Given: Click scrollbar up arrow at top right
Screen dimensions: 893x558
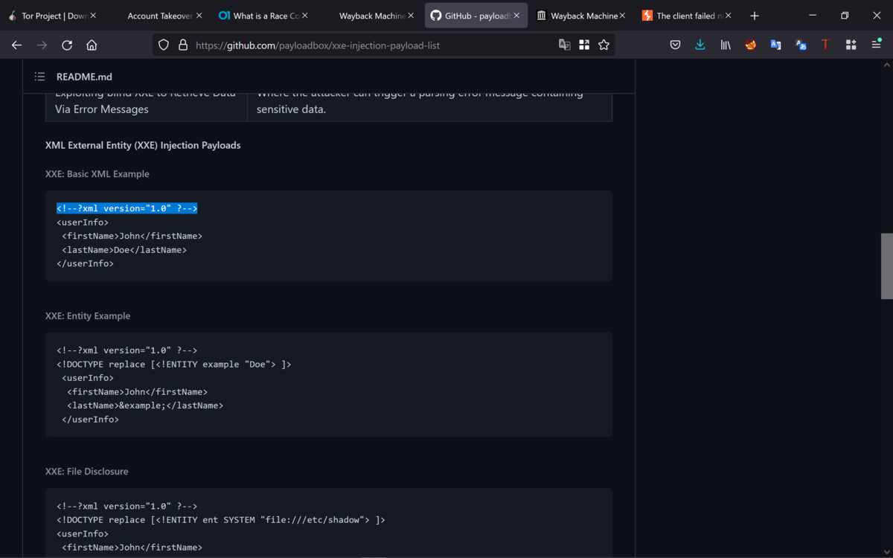Looking at the screenshot, I should (886, 65).
